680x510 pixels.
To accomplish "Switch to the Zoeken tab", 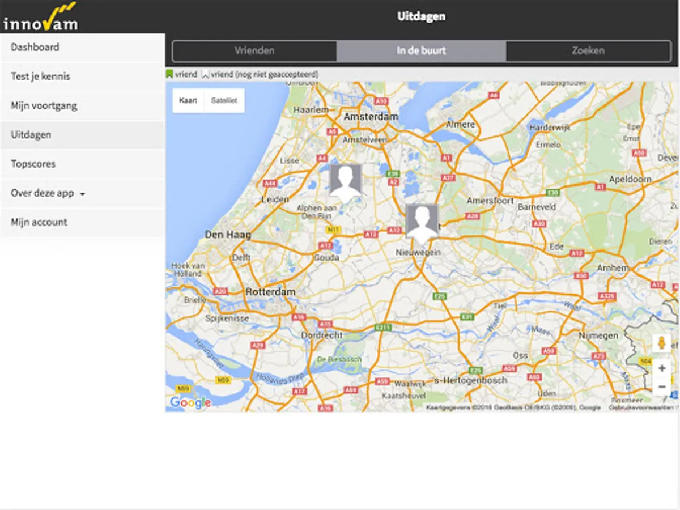I will point(588,50).
